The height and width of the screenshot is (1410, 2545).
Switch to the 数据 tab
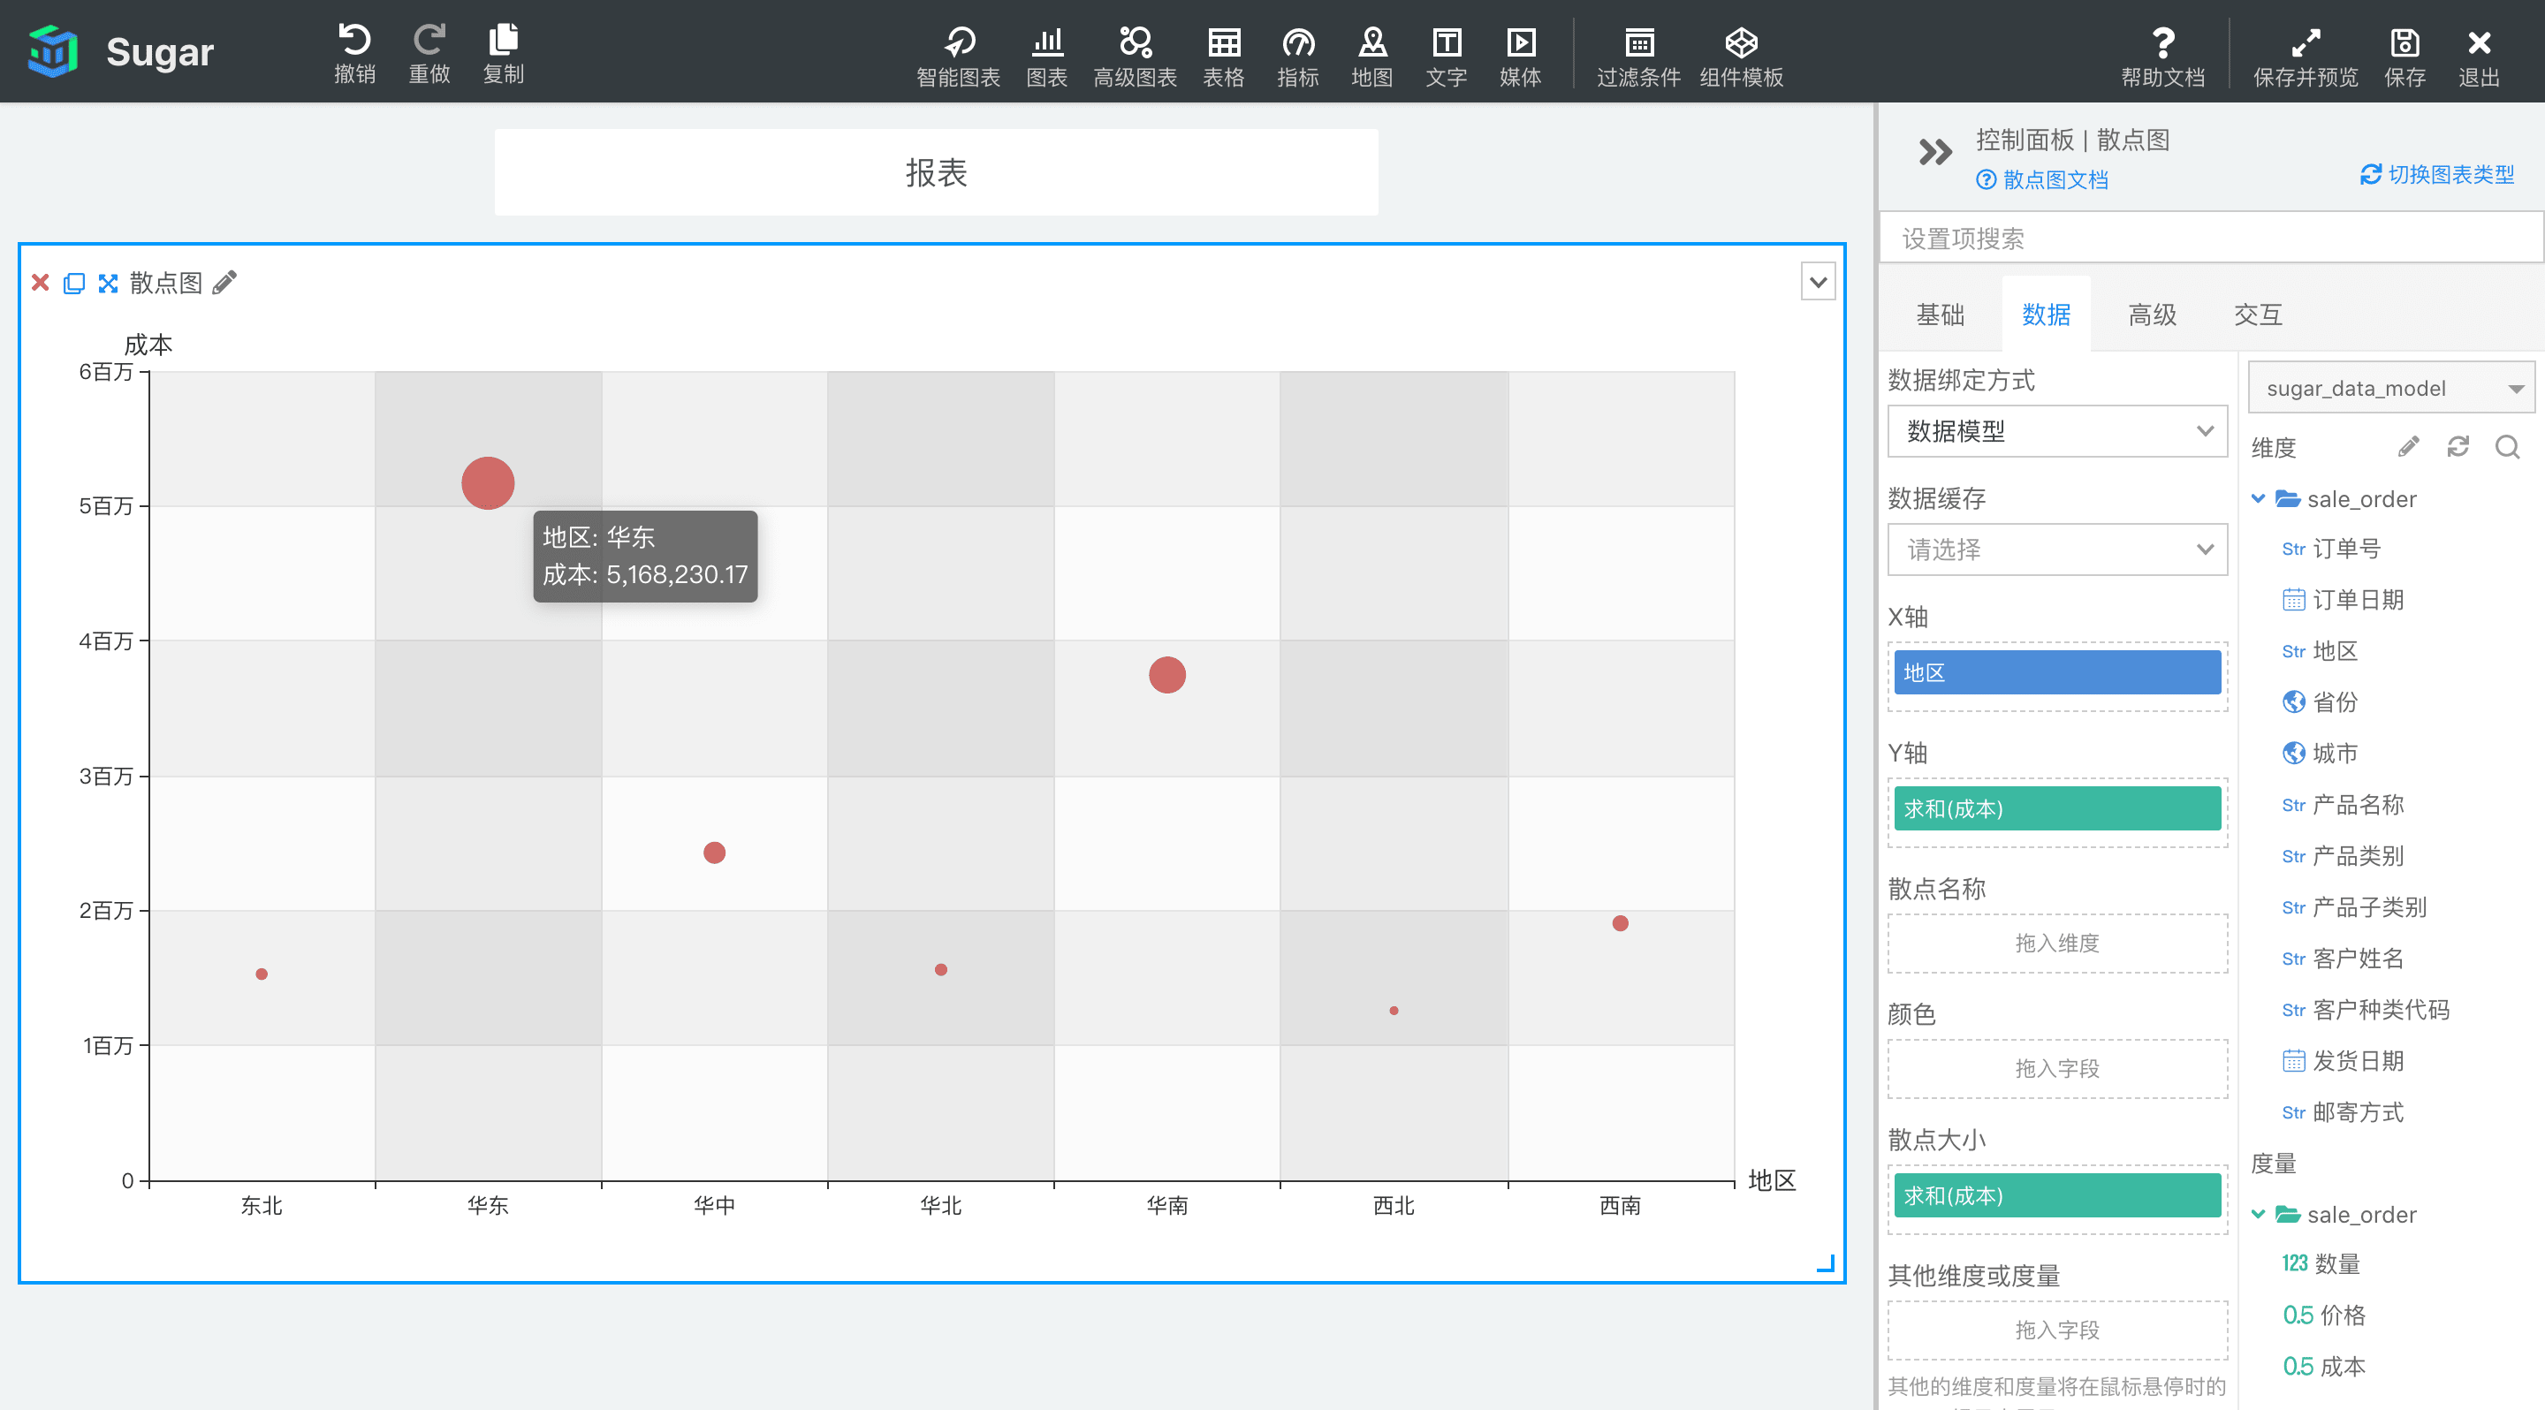(x=2046, y=314)
